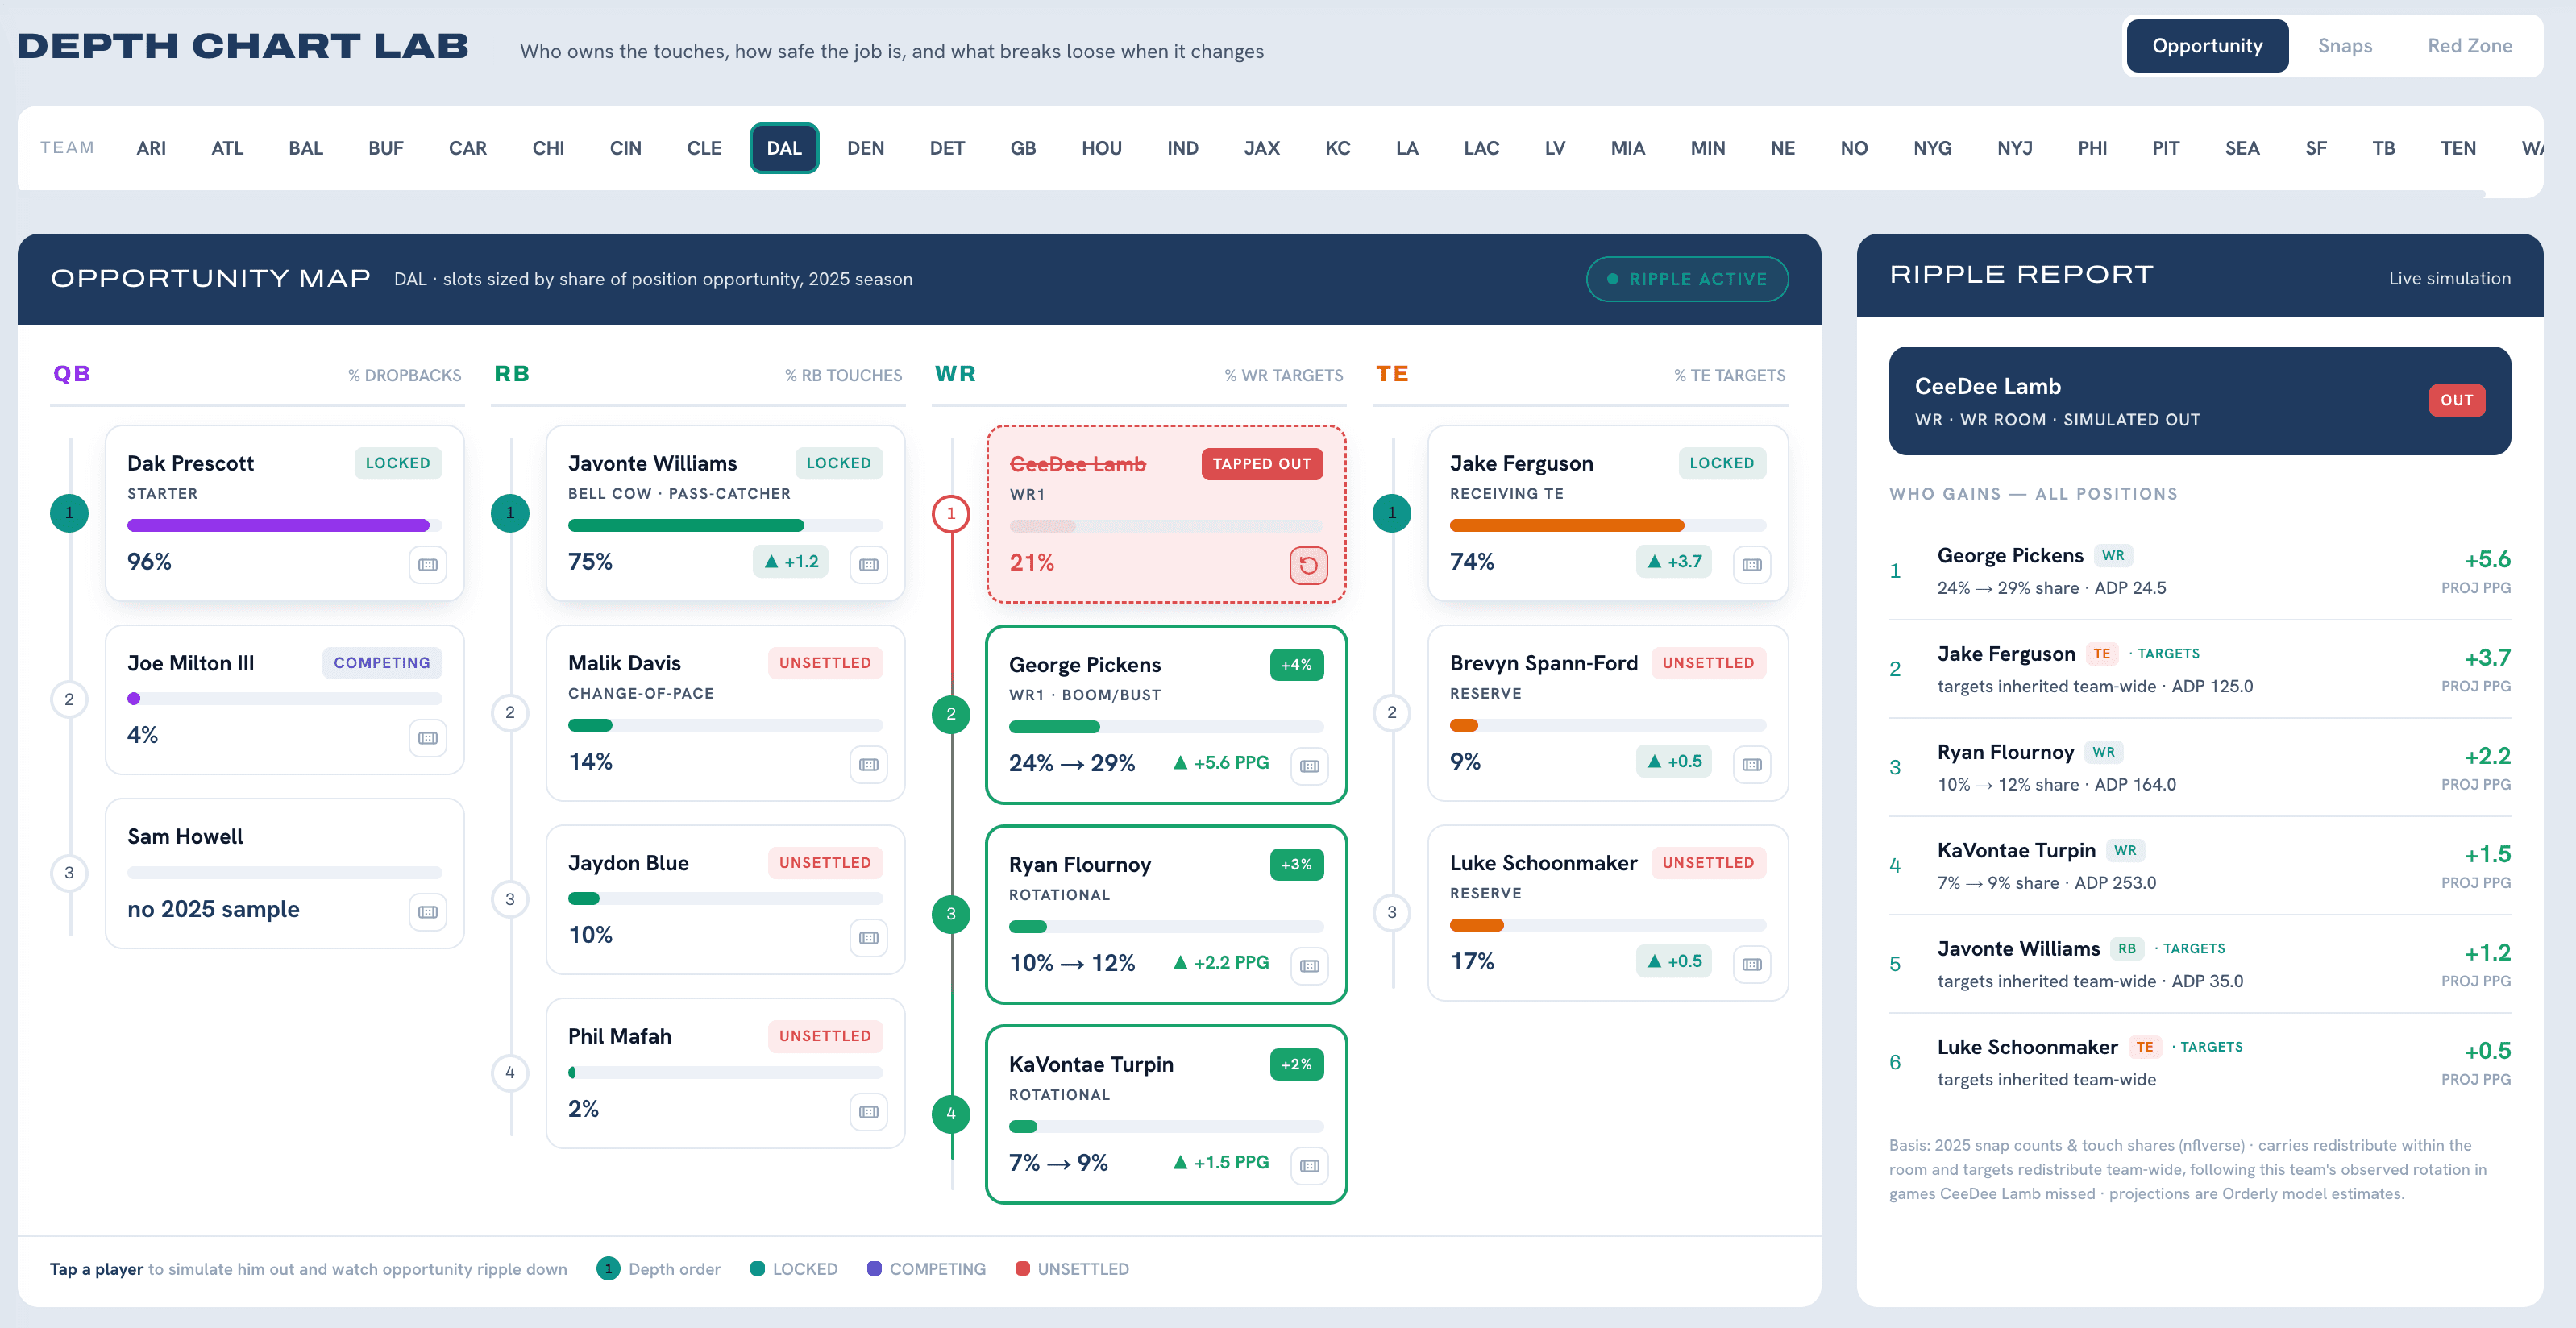The width and height of the screenshot is (2576, 1328).
Task: Switch to the Opportunity view
Action: point(2207,46)
